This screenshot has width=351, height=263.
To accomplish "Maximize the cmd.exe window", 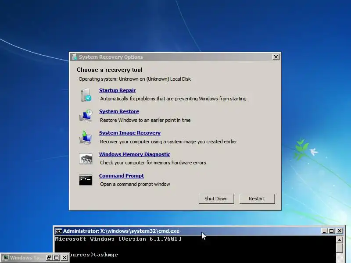I will [x=332, y=231].
